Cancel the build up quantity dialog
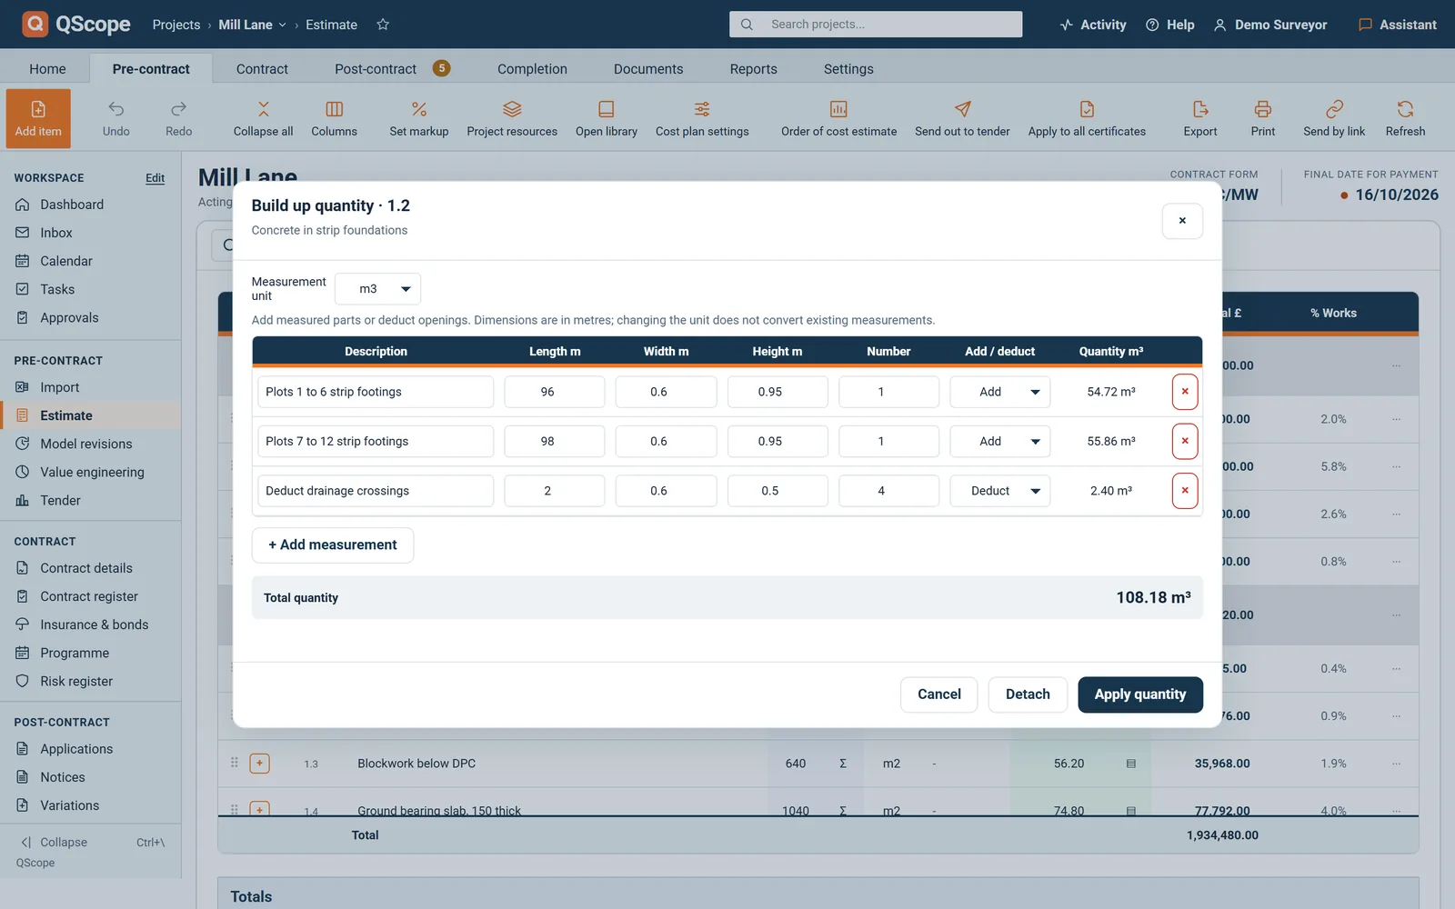The height and width of the screenshot is (909, 1455). click(938, 694)
